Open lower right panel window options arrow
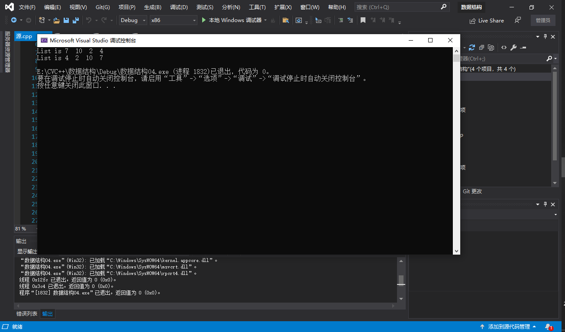Viewport: 565px width, 332px height. pyautogui.click(x=538, y=204)
